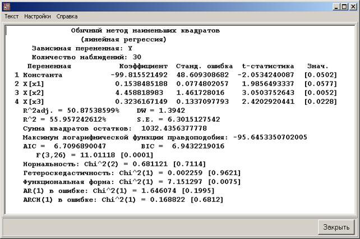The image size is (360, 239).
Task: Click coefficient value -99.815521492
Action: tap(139, 75)
